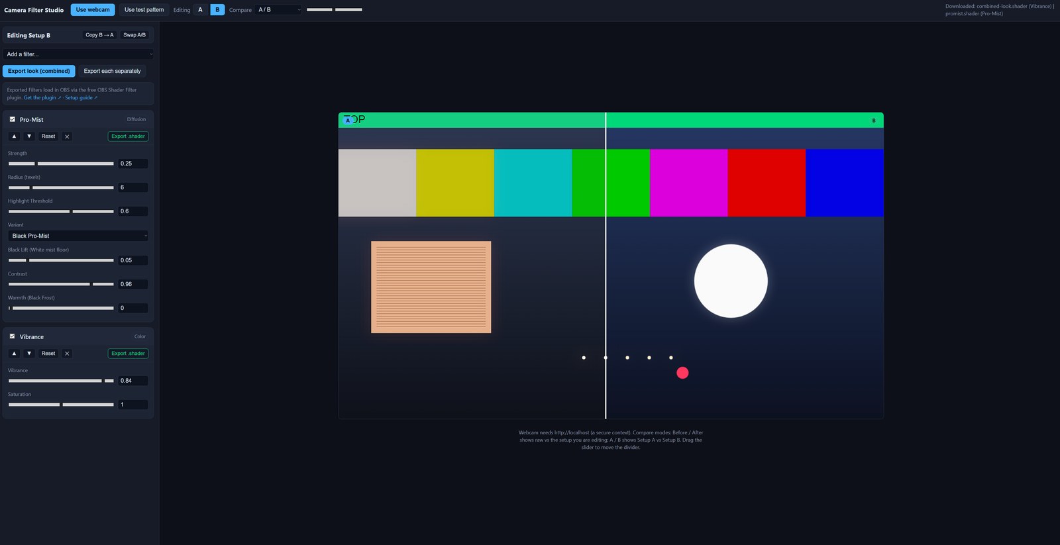Remove the Vibrance filter with X
Viewport: 1060px width, 545px height.
pyautogui.click(x=67, y=354)
